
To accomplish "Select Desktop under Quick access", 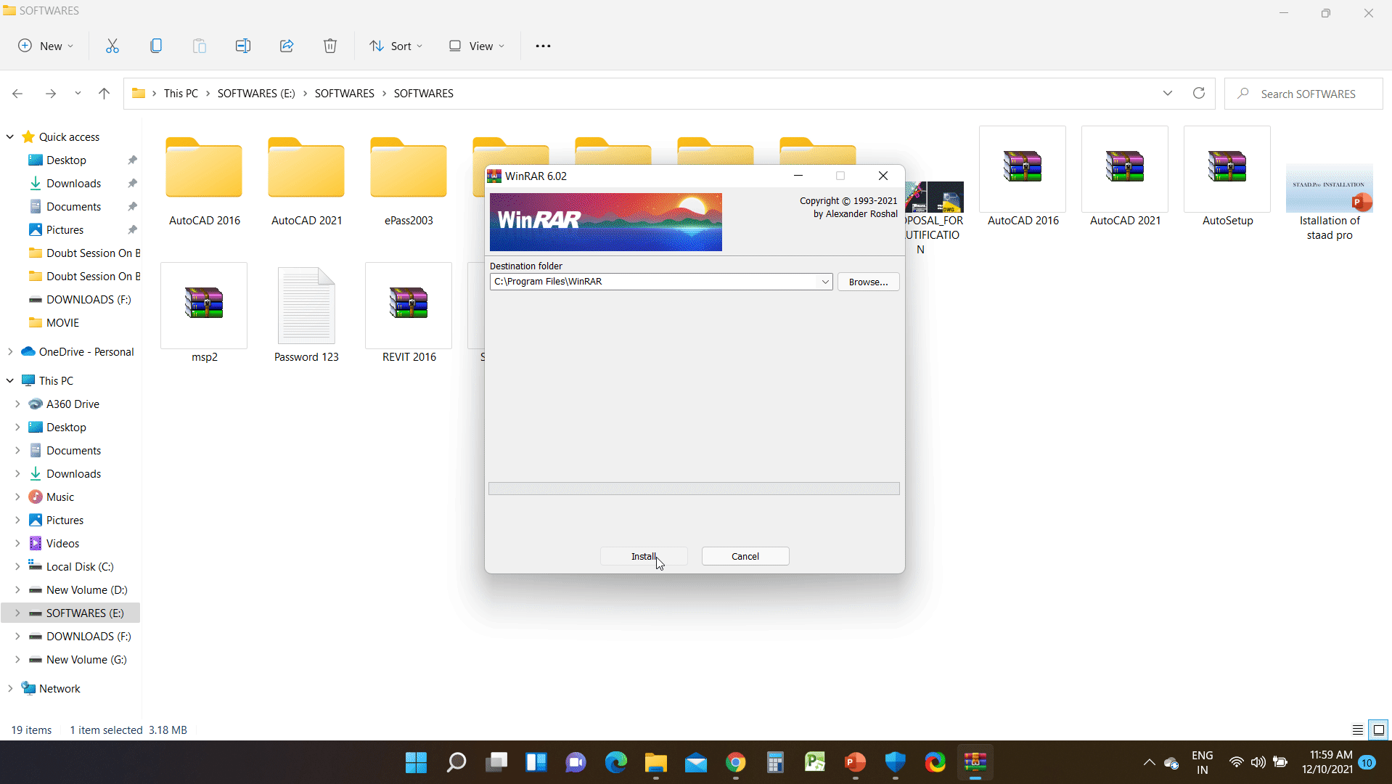I will 66,160.
